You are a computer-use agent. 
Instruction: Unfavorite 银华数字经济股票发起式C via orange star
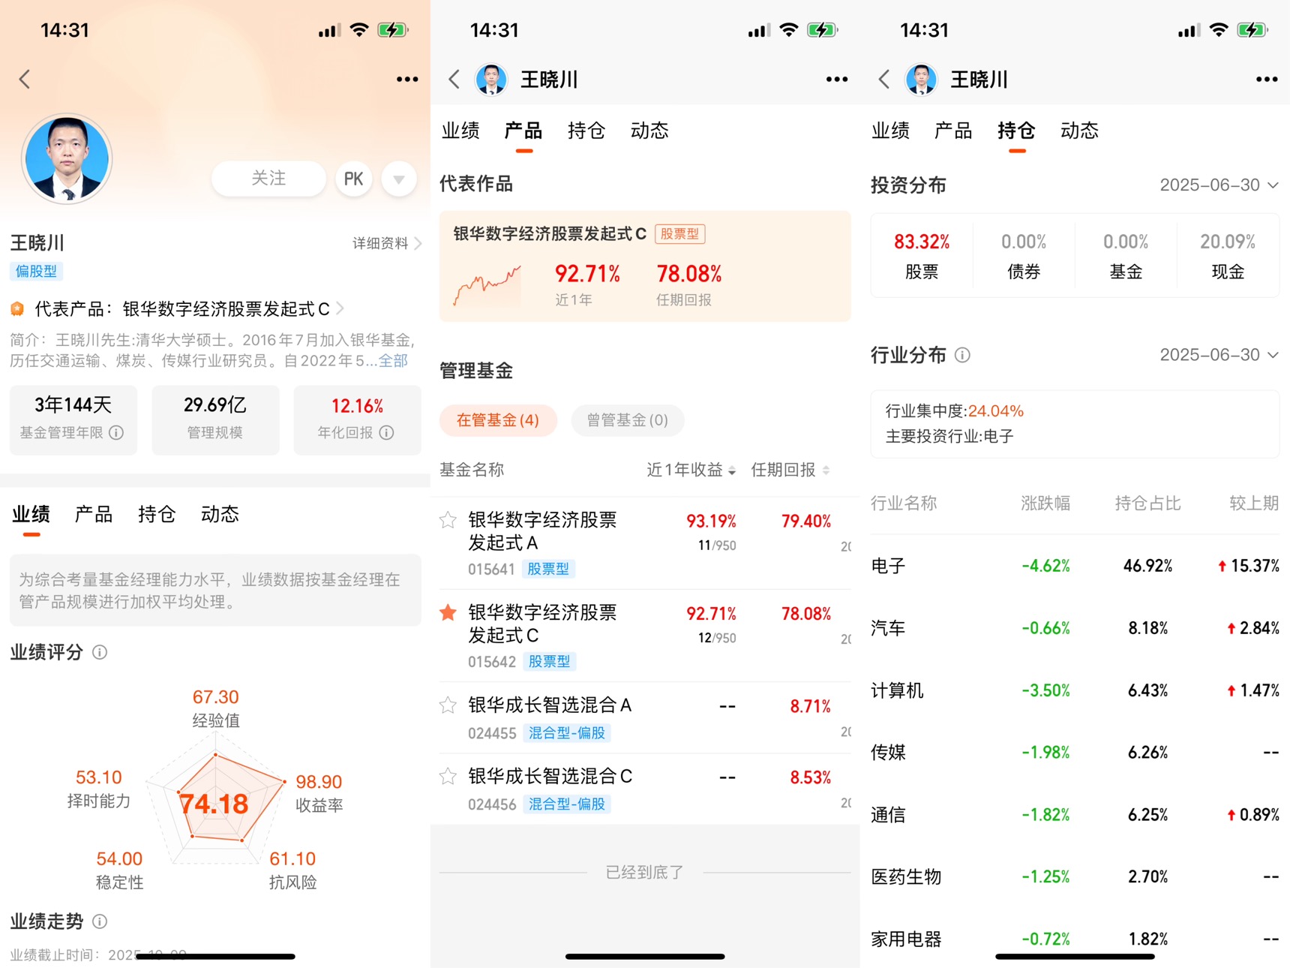click(448, 612)
